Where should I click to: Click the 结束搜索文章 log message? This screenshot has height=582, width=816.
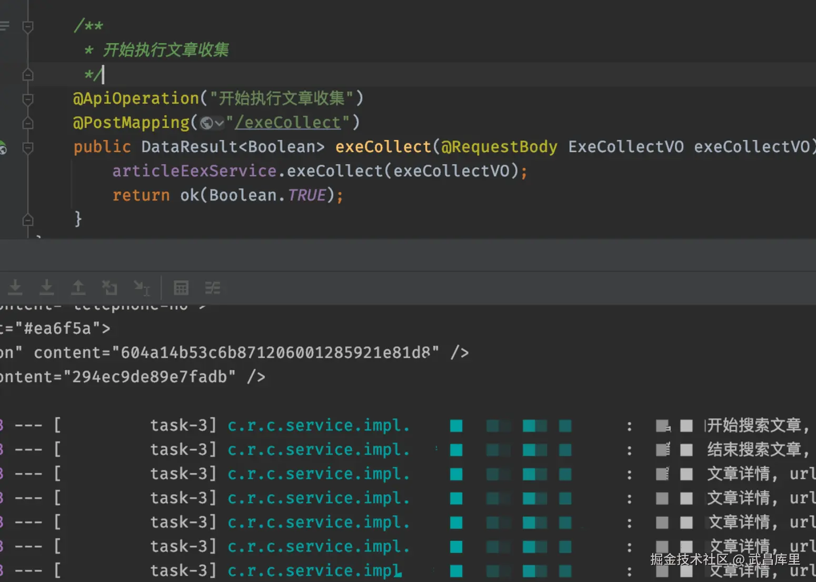point(754,449)
